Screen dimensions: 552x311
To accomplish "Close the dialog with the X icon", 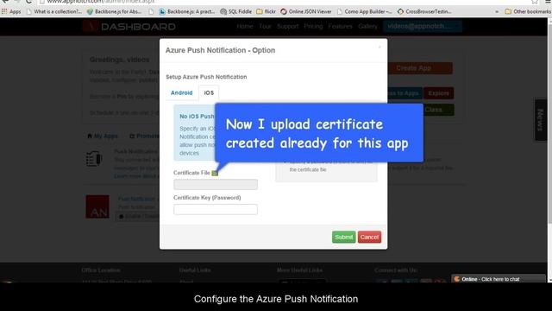I will point(379,48).
